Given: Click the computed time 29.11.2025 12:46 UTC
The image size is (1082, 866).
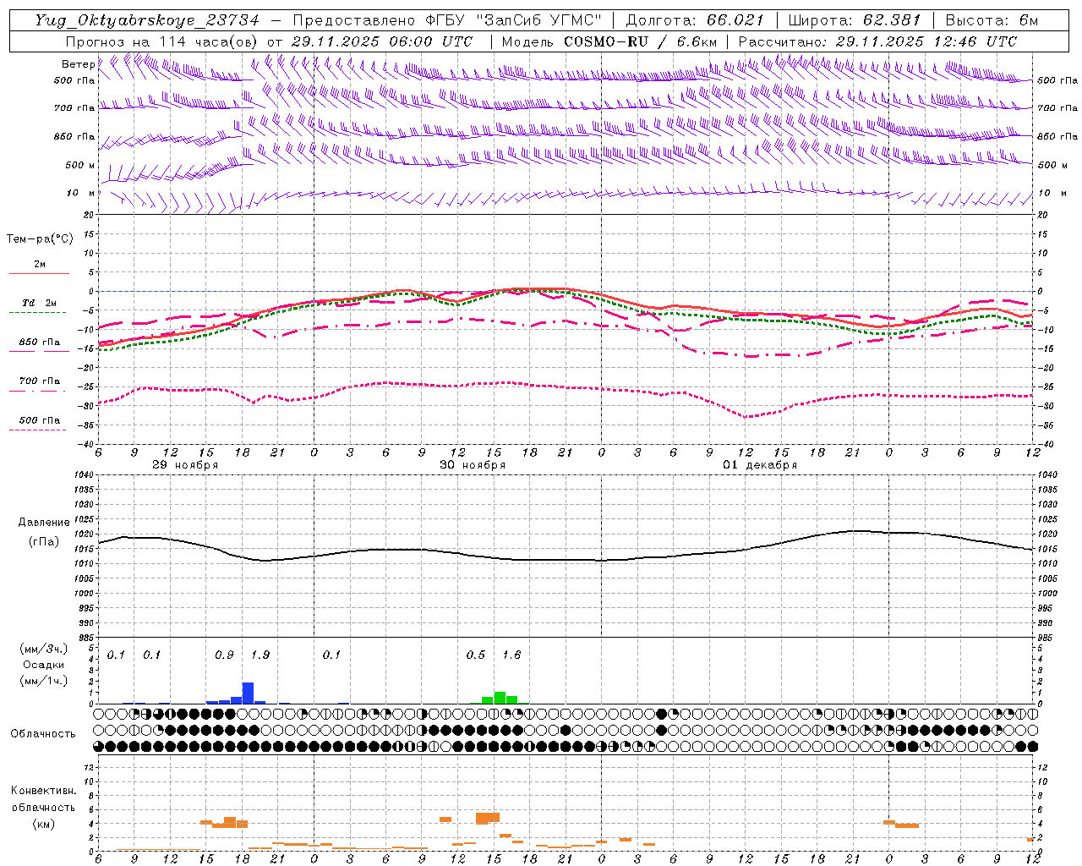Looking at the screenshot, I should click(x=926, y=41).
